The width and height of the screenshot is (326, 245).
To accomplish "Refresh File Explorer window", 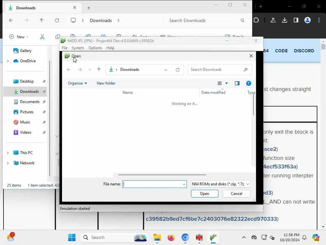I will pos(57,20).
